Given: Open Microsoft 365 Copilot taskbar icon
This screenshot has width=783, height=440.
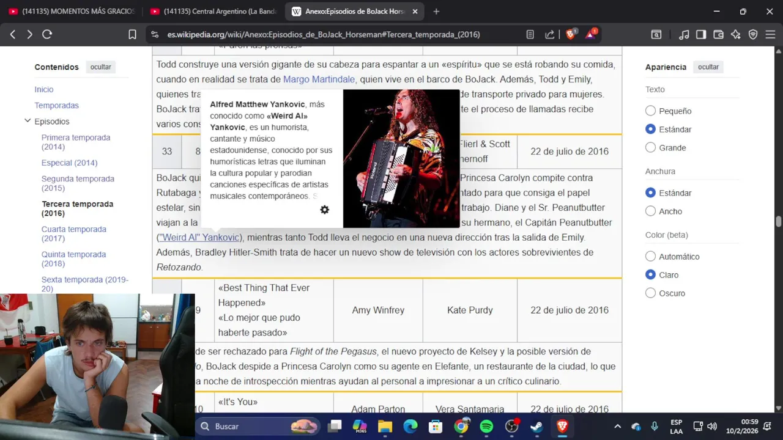Looking at the screenshot, I should (x=360, y=426).
